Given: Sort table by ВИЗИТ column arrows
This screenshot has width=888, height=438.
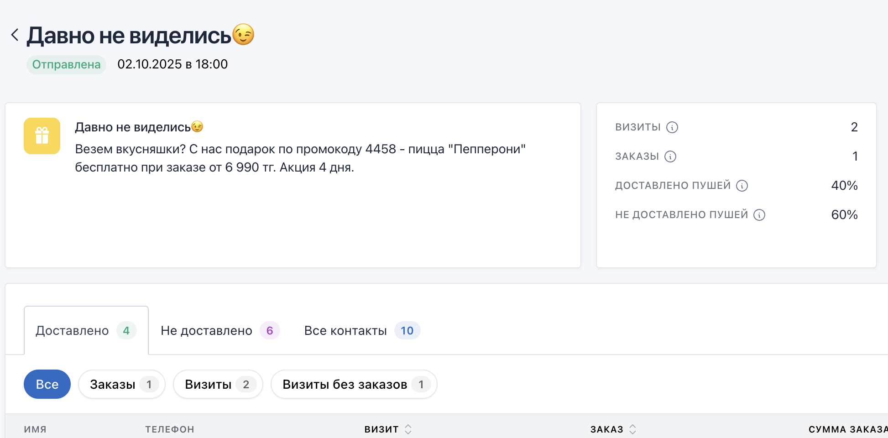Looking at the screenshot, I should 408,429.
